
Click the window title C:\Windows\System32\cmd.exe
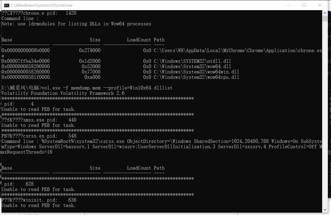pos(42,5)
